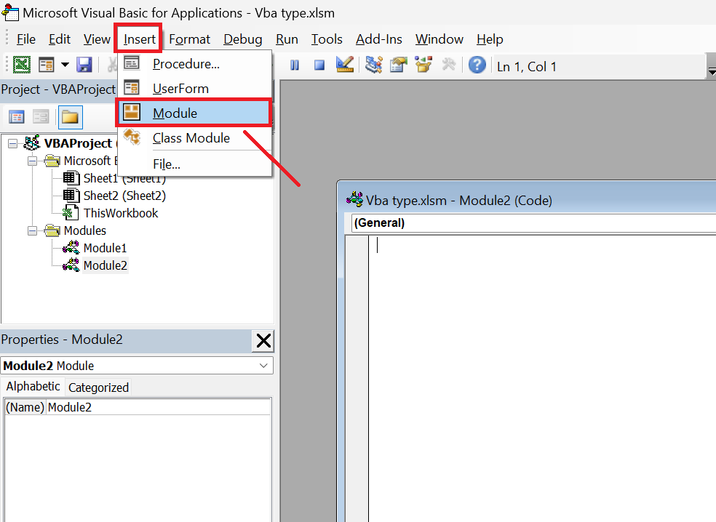Open the View menu
The height and width of the screenshot is (522, 716).
pyautogui.click(x=96, y=39)
